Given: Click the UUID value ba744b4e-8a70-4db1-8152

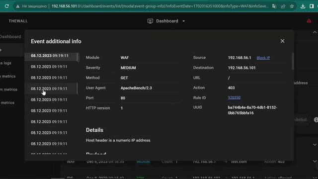Looking at the screenshot, I should pos(252,110).
